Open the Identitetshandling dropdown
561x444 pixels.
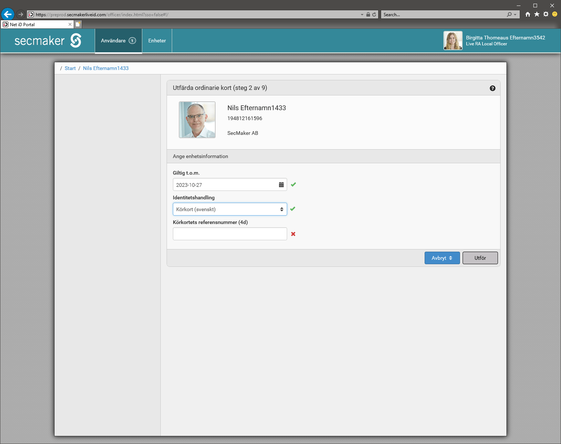click(x=230, y=209)
